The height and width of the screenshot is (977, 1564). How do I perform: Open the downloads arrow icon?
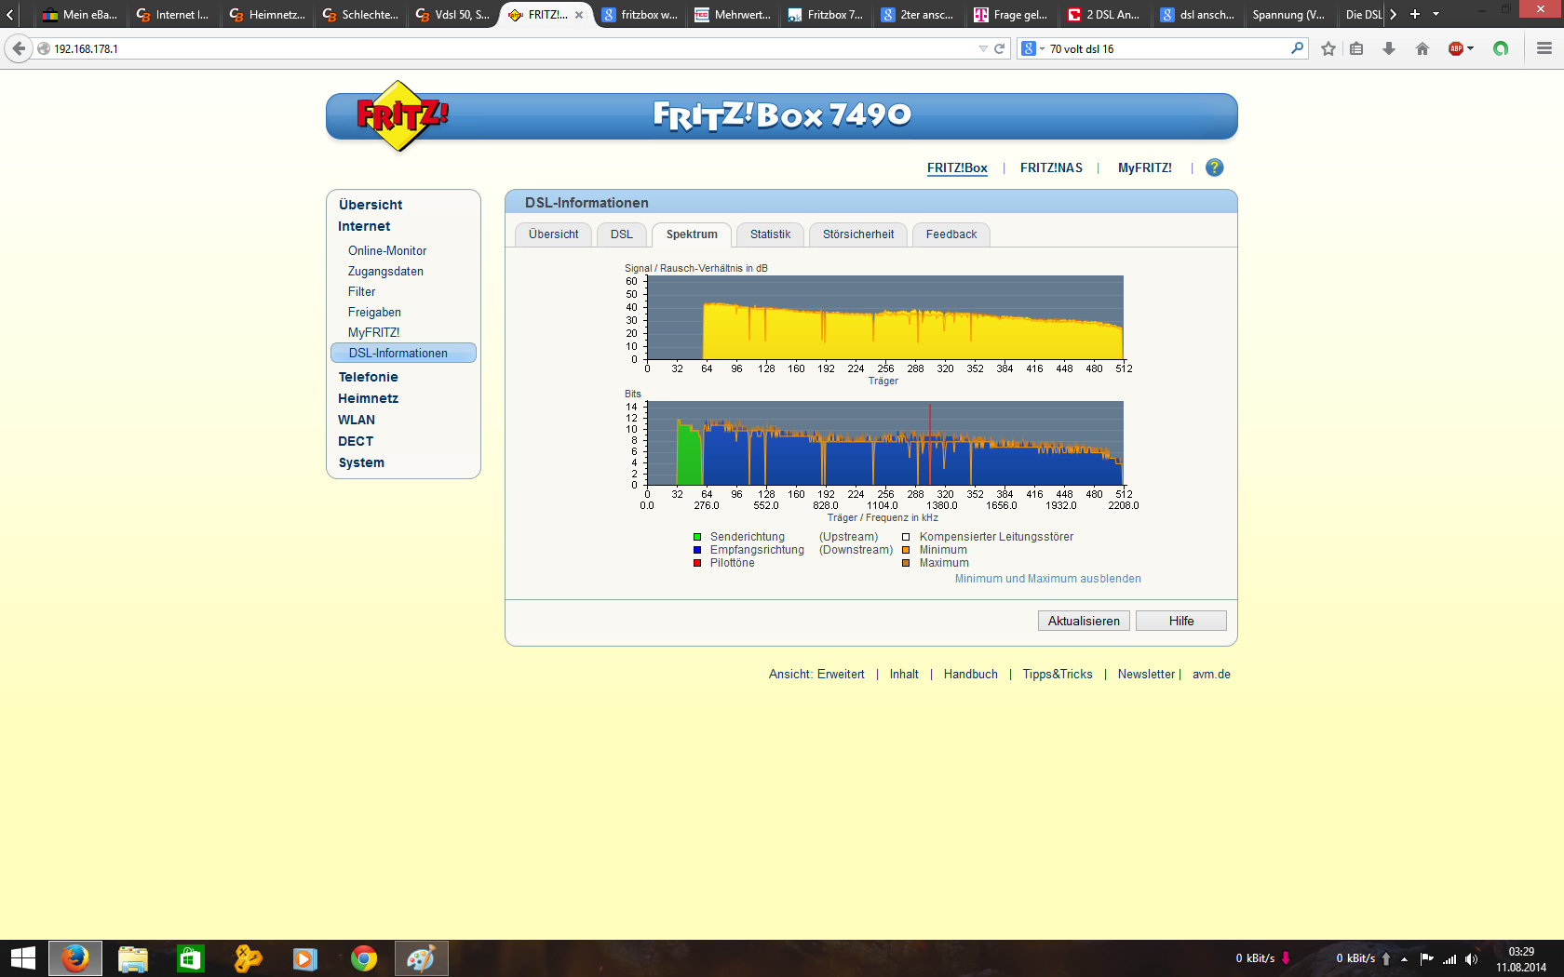pos(1389,48)
